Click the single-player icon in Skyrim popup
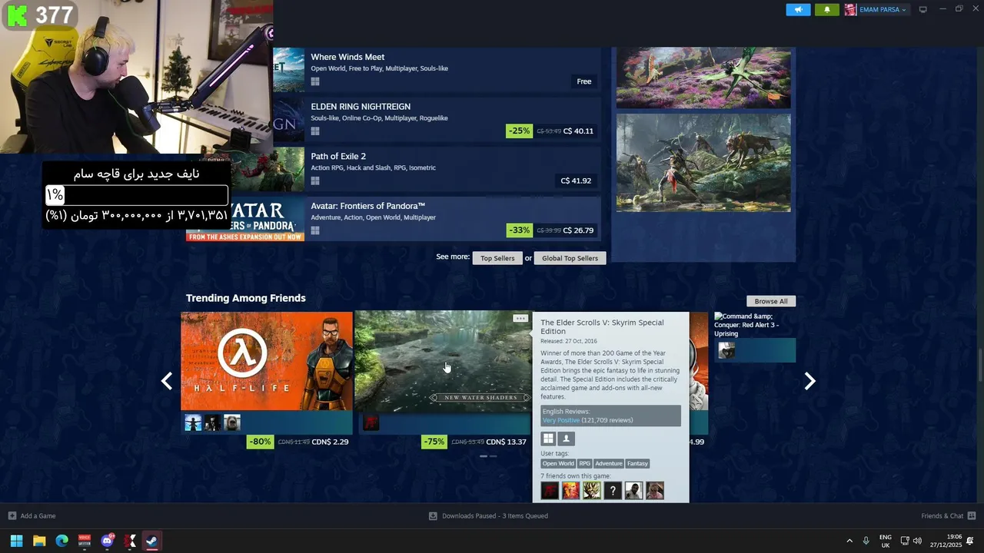The height and width of the screenshot is (553, 984). tap(566, 439)
